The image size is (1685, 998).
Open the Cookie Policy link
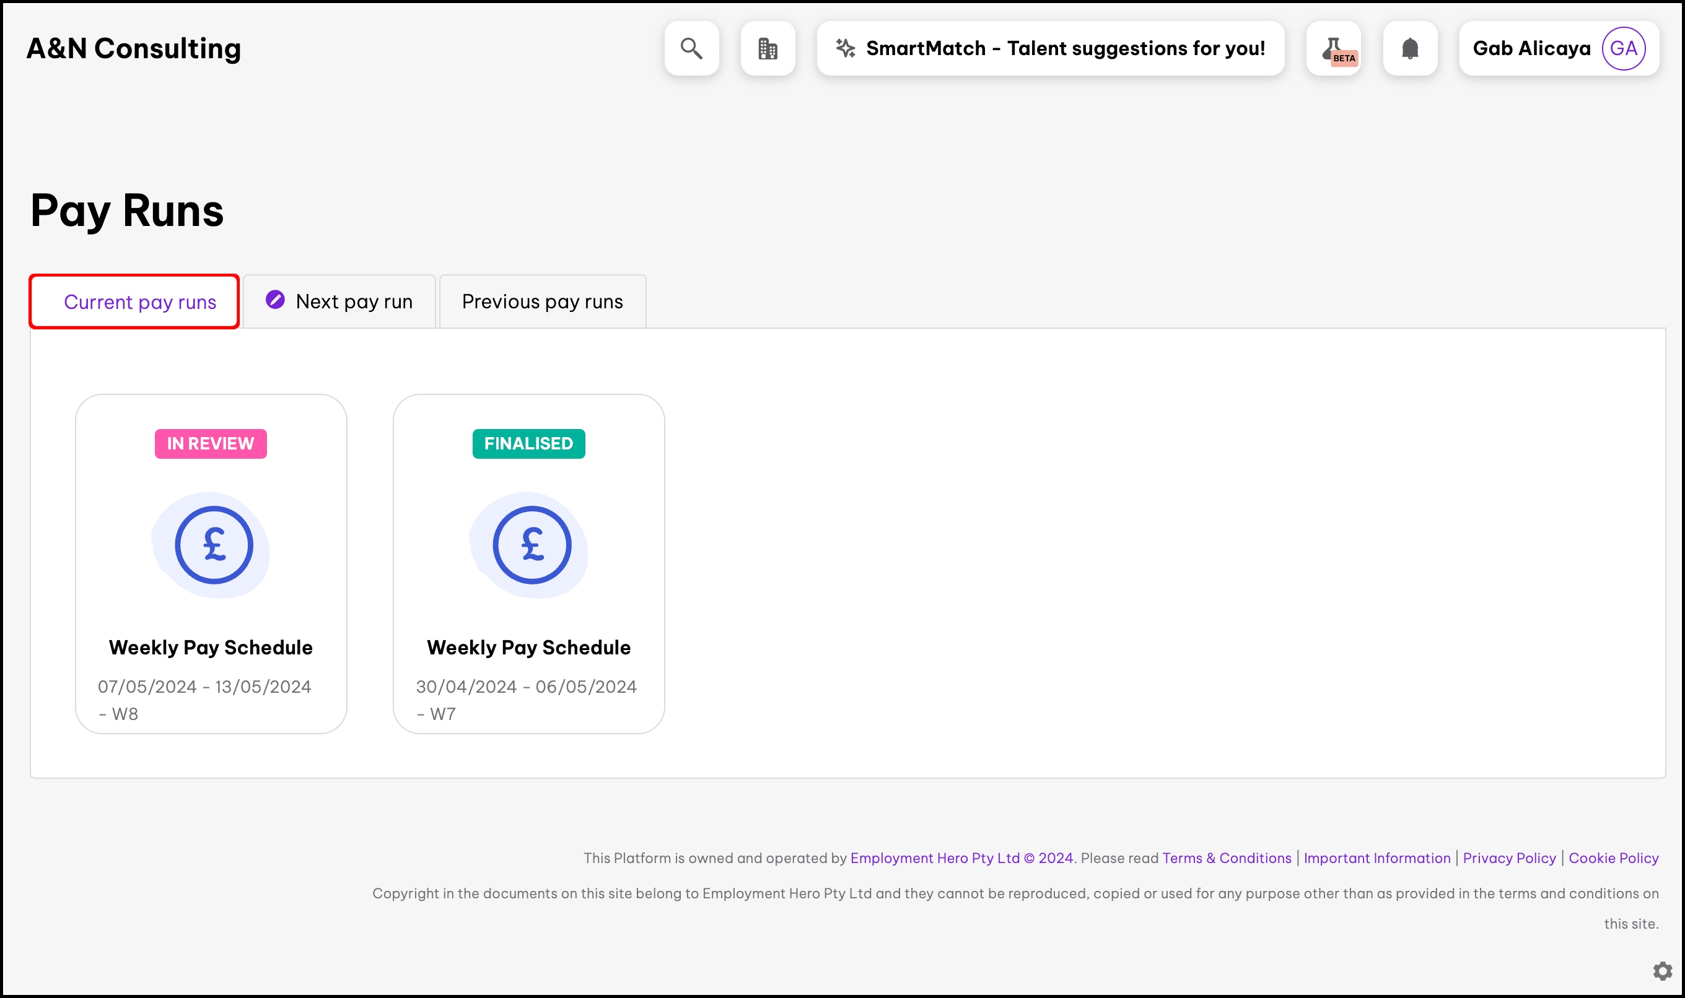1613,858
